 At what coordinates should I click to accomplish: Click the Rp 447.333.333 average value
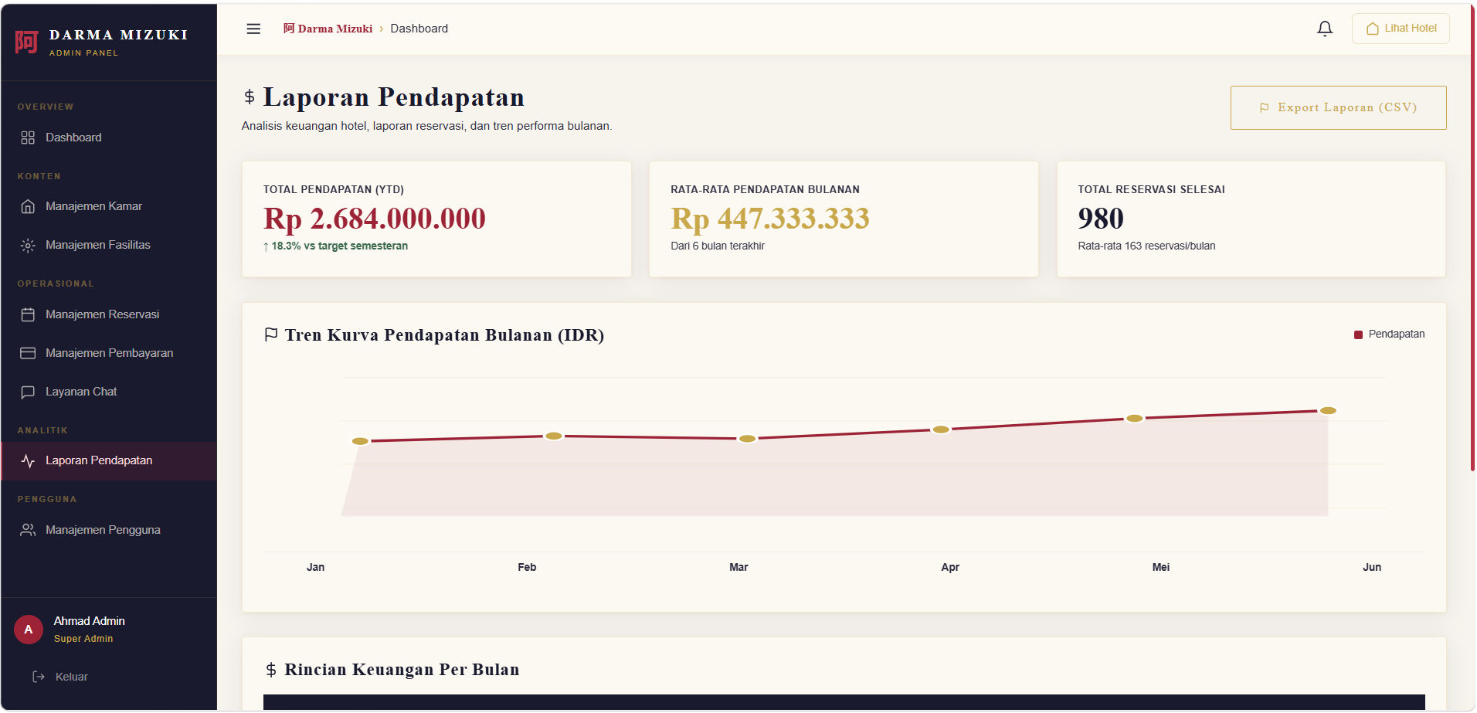770,219
